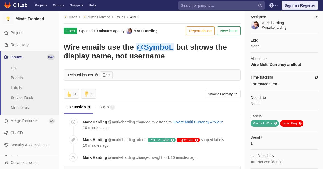Click the Merge Requests icon
Viewport: 323px width, 169px height.
(6, 121)
